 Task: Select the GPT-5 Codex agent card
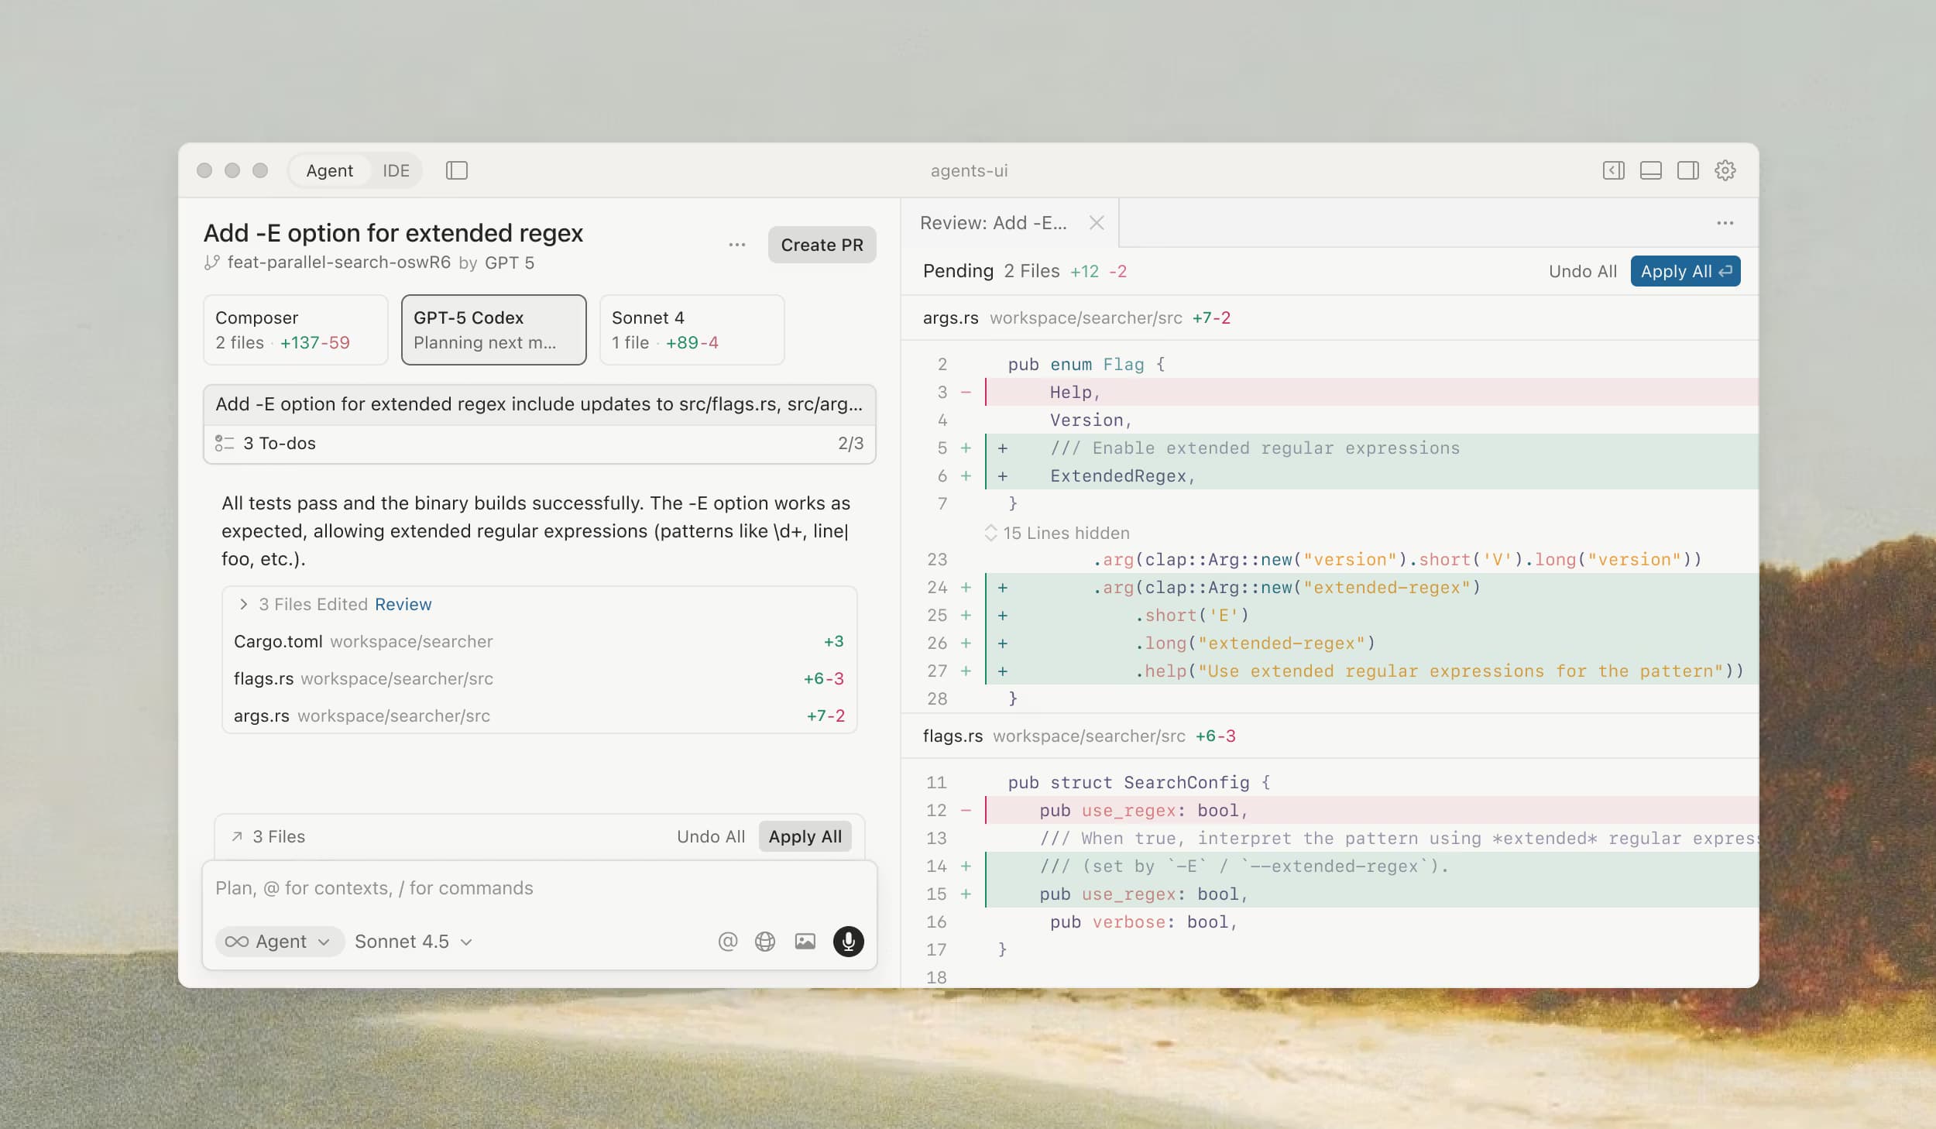tap(493, 329)
